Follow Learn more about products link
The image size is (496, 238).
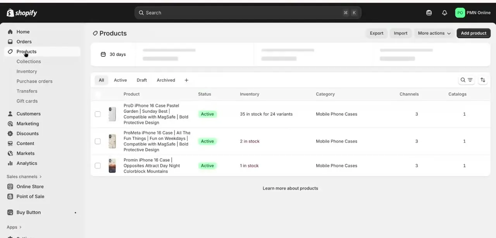click(290, 188)
